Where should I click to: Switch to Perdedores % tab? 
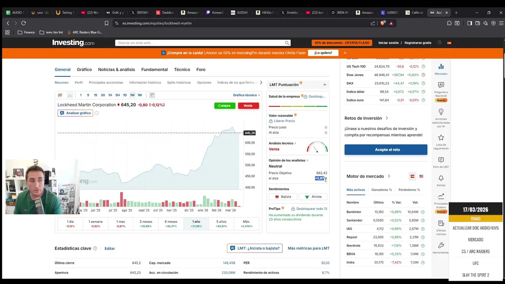409,190
